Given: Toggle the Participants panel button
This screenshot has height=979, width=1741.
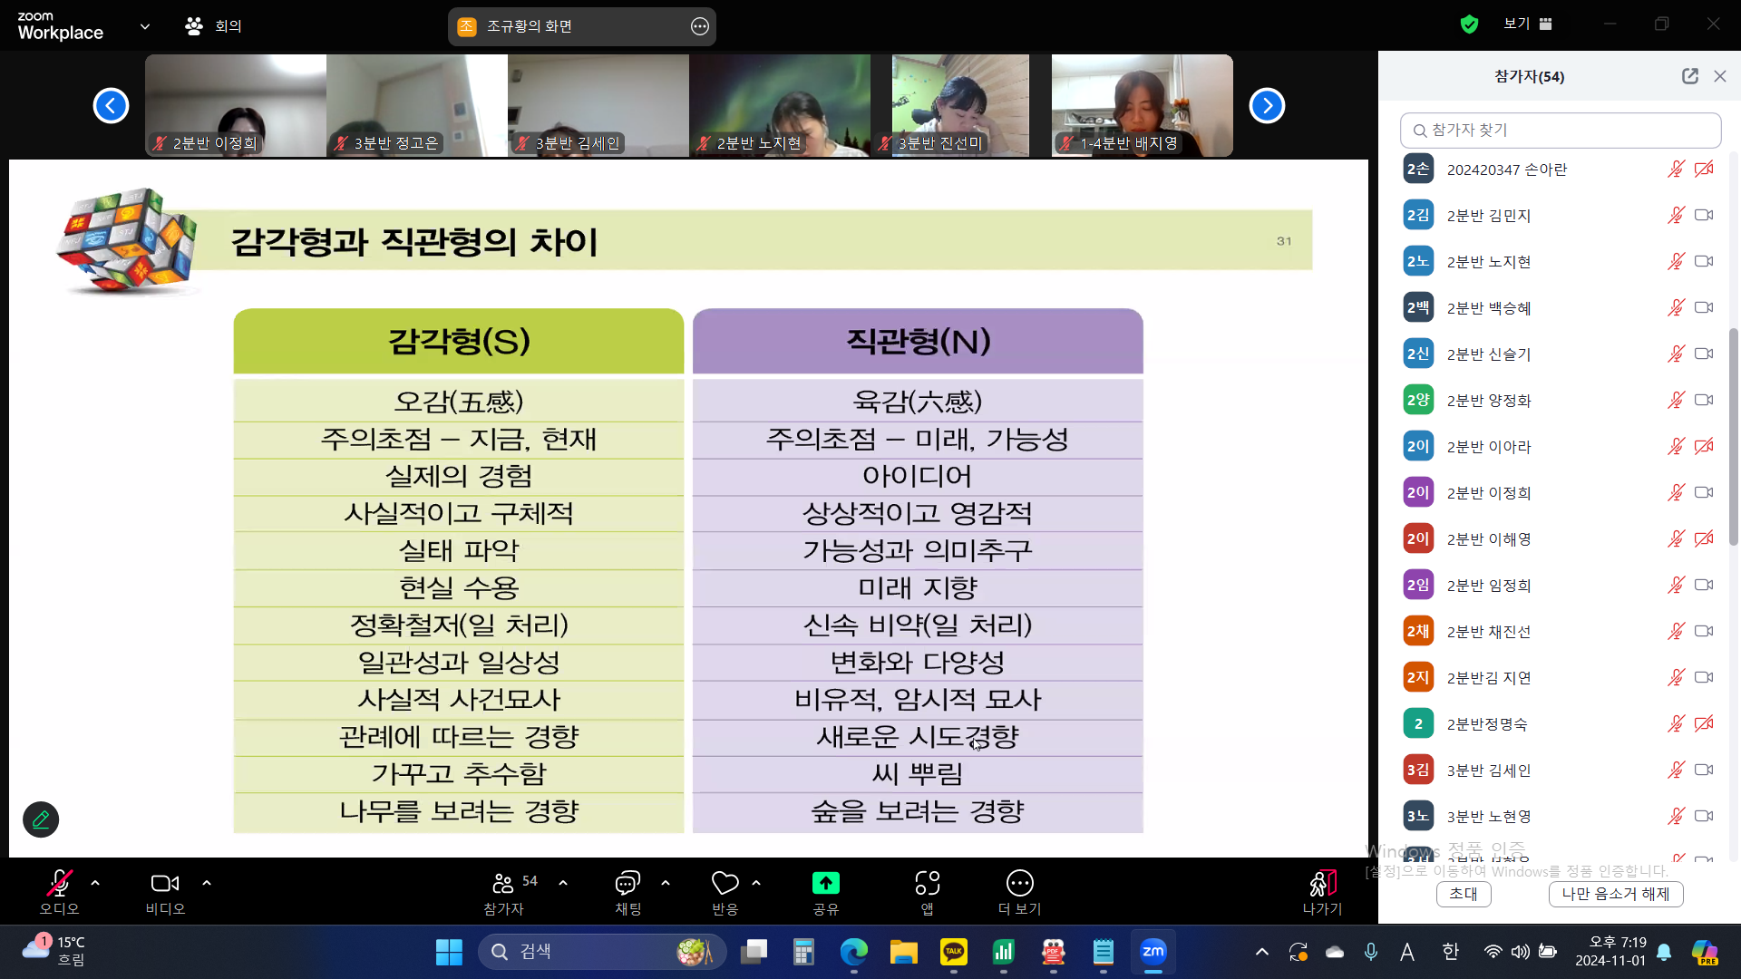Looking at the screenshot, I should (504, 883).
